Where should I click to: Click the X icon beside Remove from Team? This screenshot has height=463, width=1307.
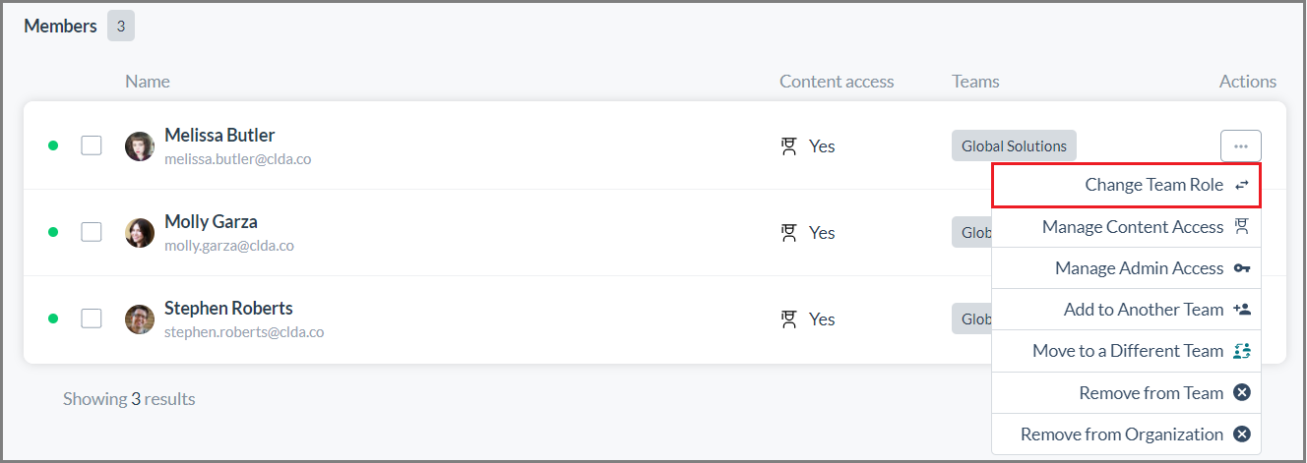(x=1242, y=392)
